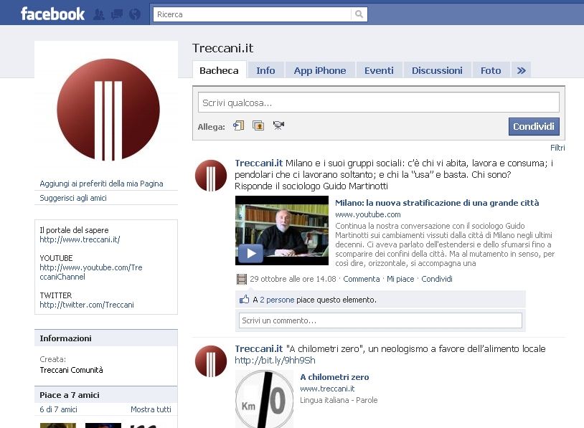Open notifications globe icon
Image resolution: width=584 pixels, height=428 pixels.
click(134, 14)
